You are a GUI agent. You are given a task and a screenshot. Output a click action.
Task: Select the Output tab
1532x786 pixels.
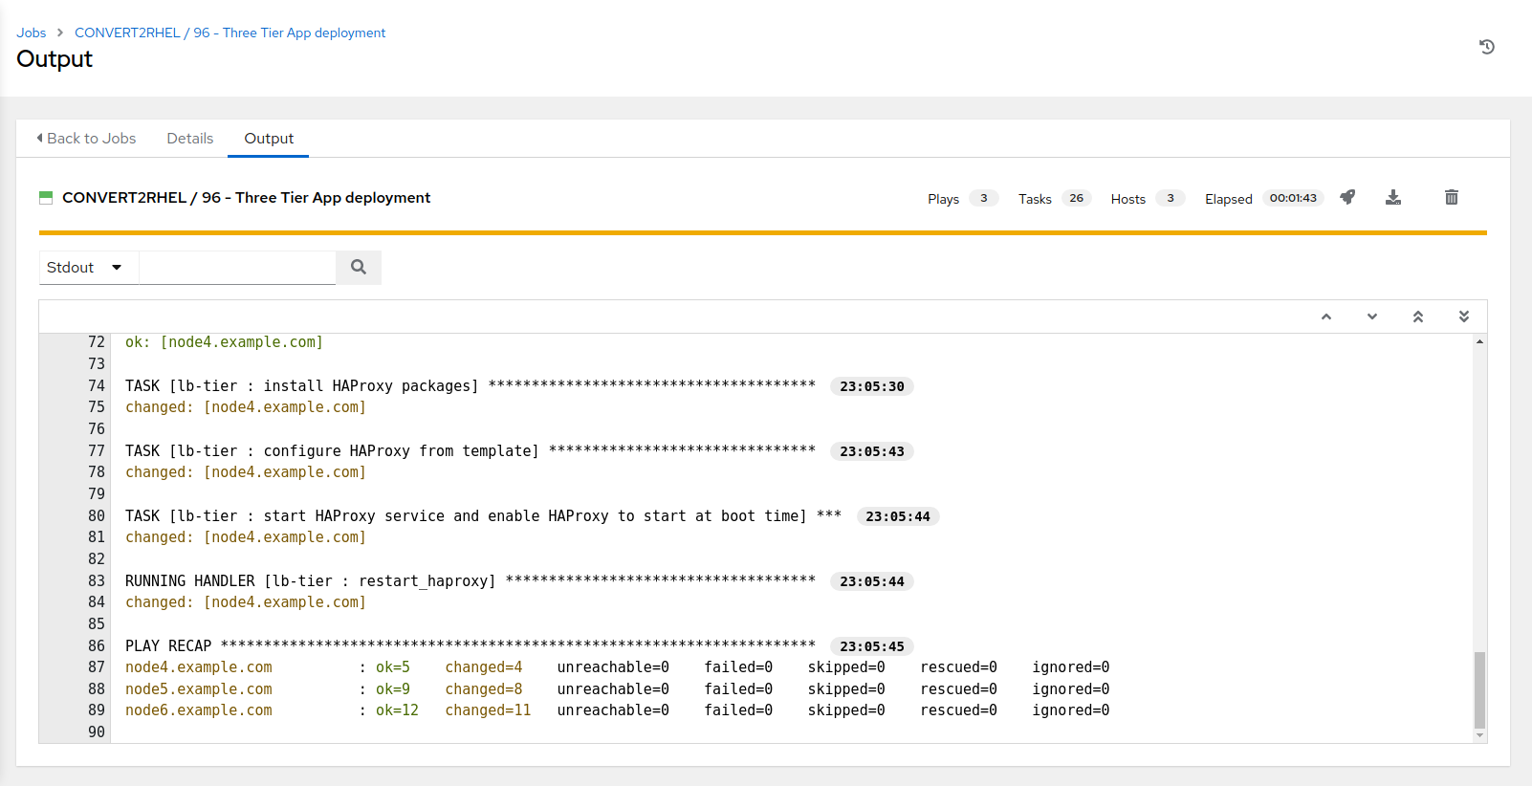click(x=269, y=139)
